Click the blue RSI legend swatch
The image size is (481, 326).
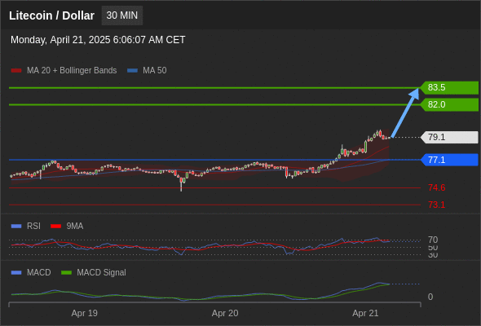click(x=16, y=227)
